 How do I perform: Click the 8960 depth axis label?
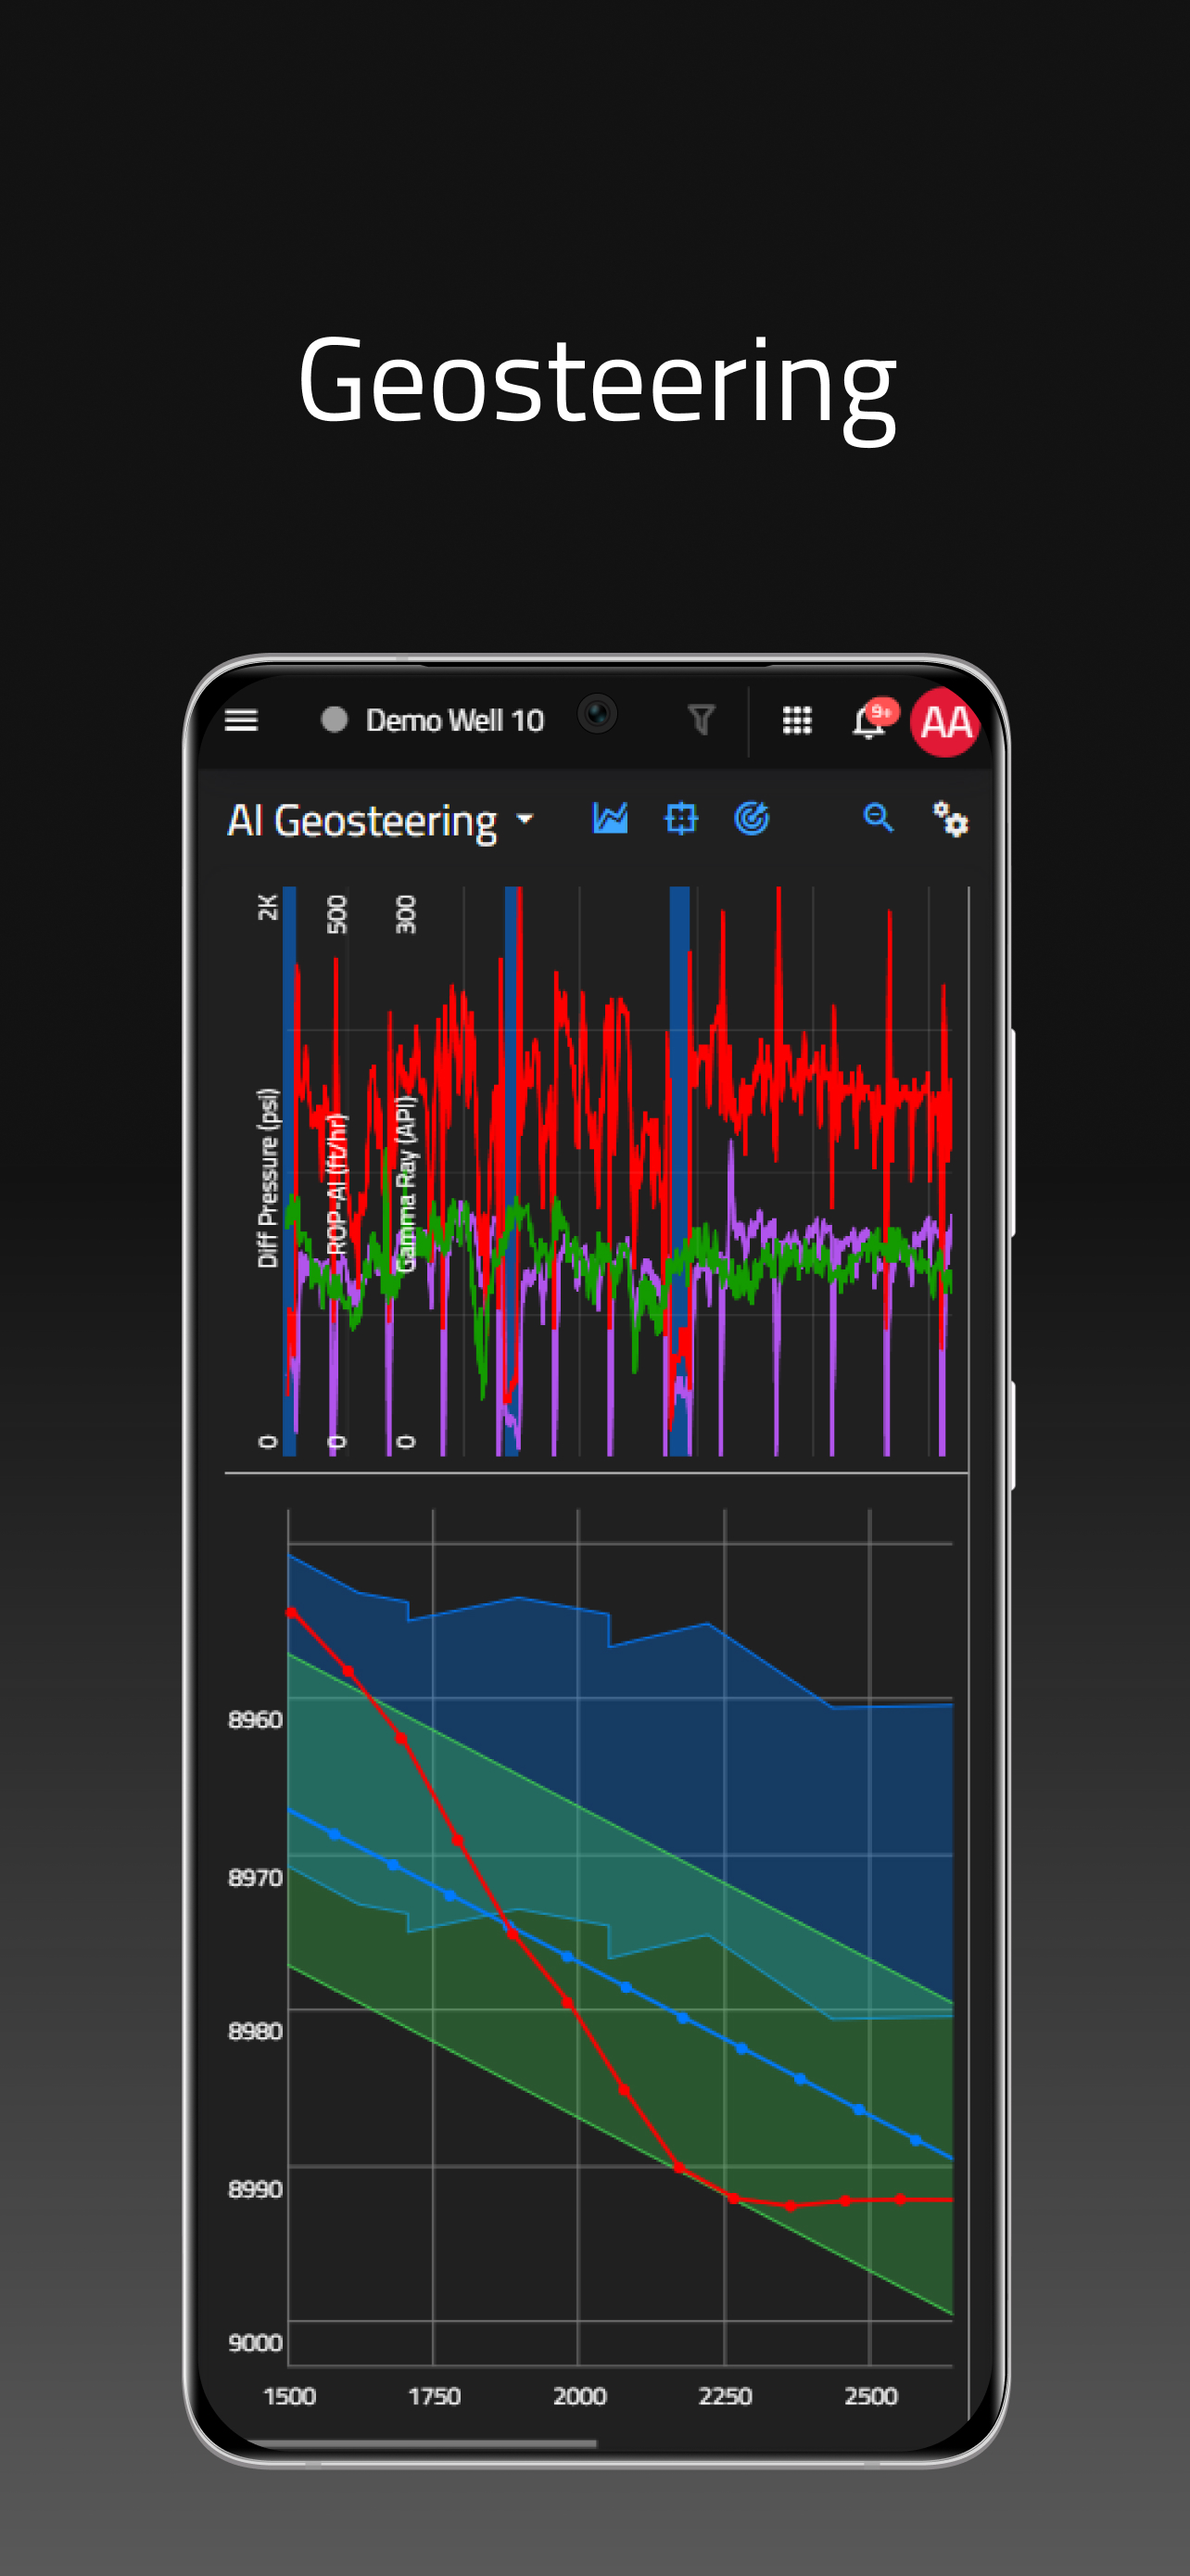[x=256, y=1719]
